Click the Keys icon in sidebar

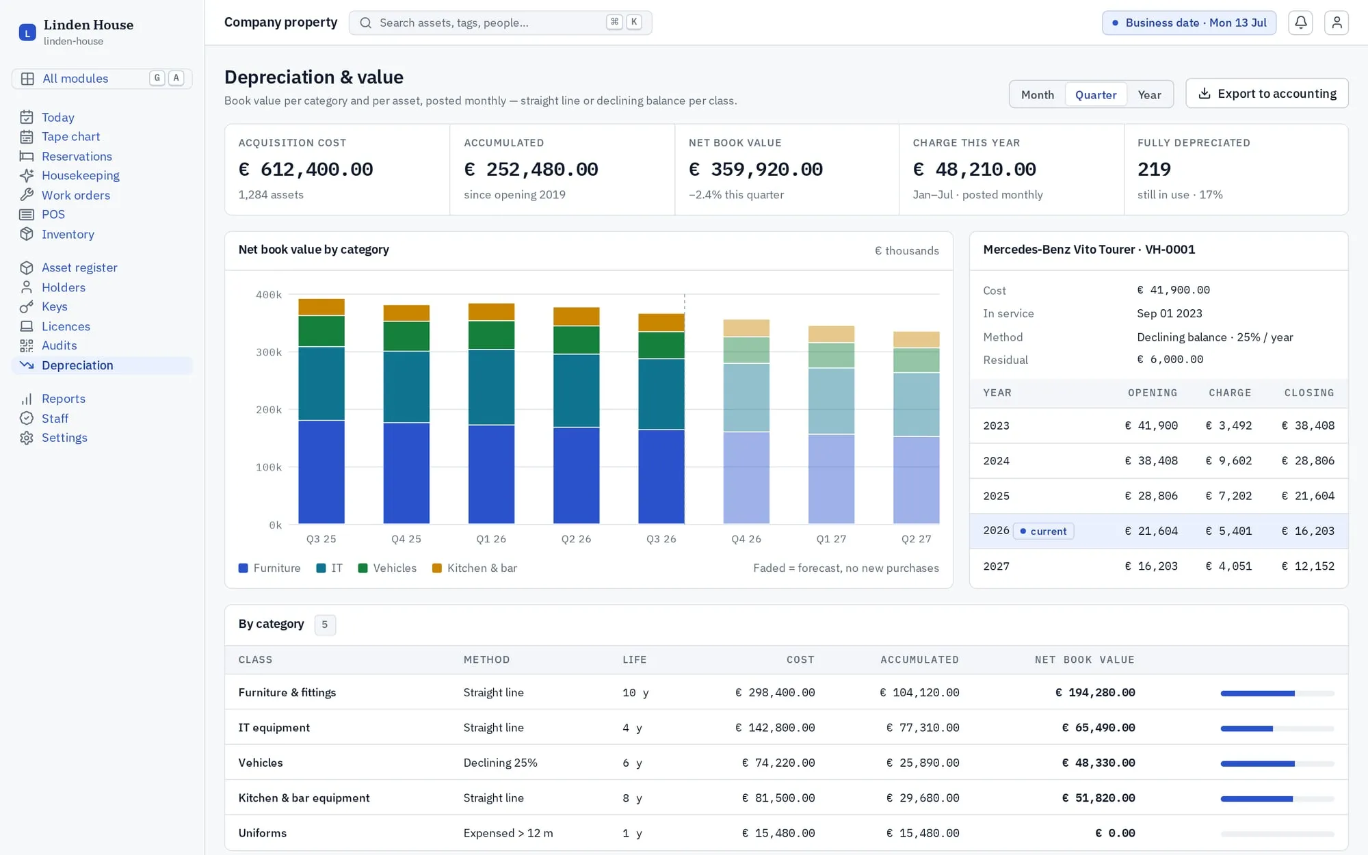click(x=27, y=306)
